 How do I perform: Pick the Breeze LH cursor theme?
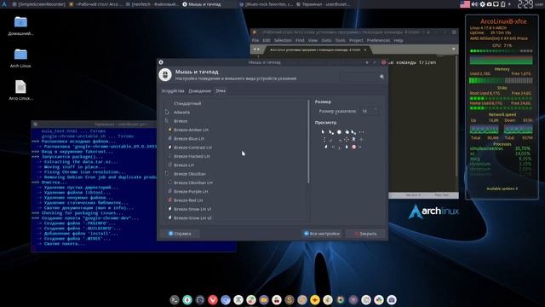pyautogui.click(x=235, y=165)
